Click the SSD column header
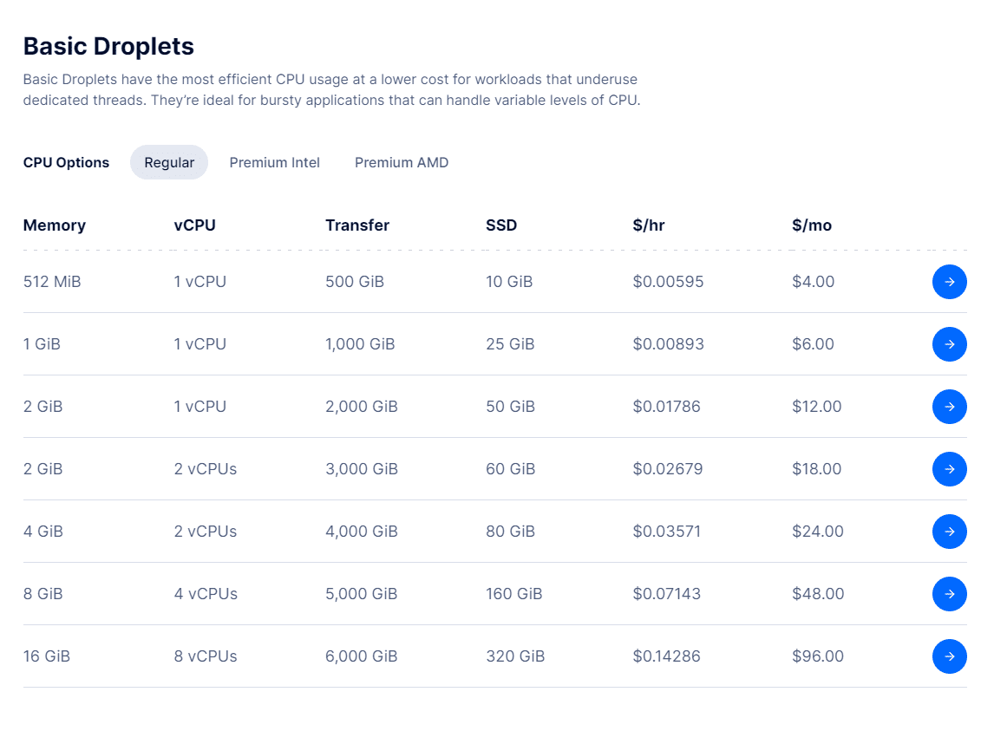The height and width of the screenshot is (731, 994). point(501,225)
